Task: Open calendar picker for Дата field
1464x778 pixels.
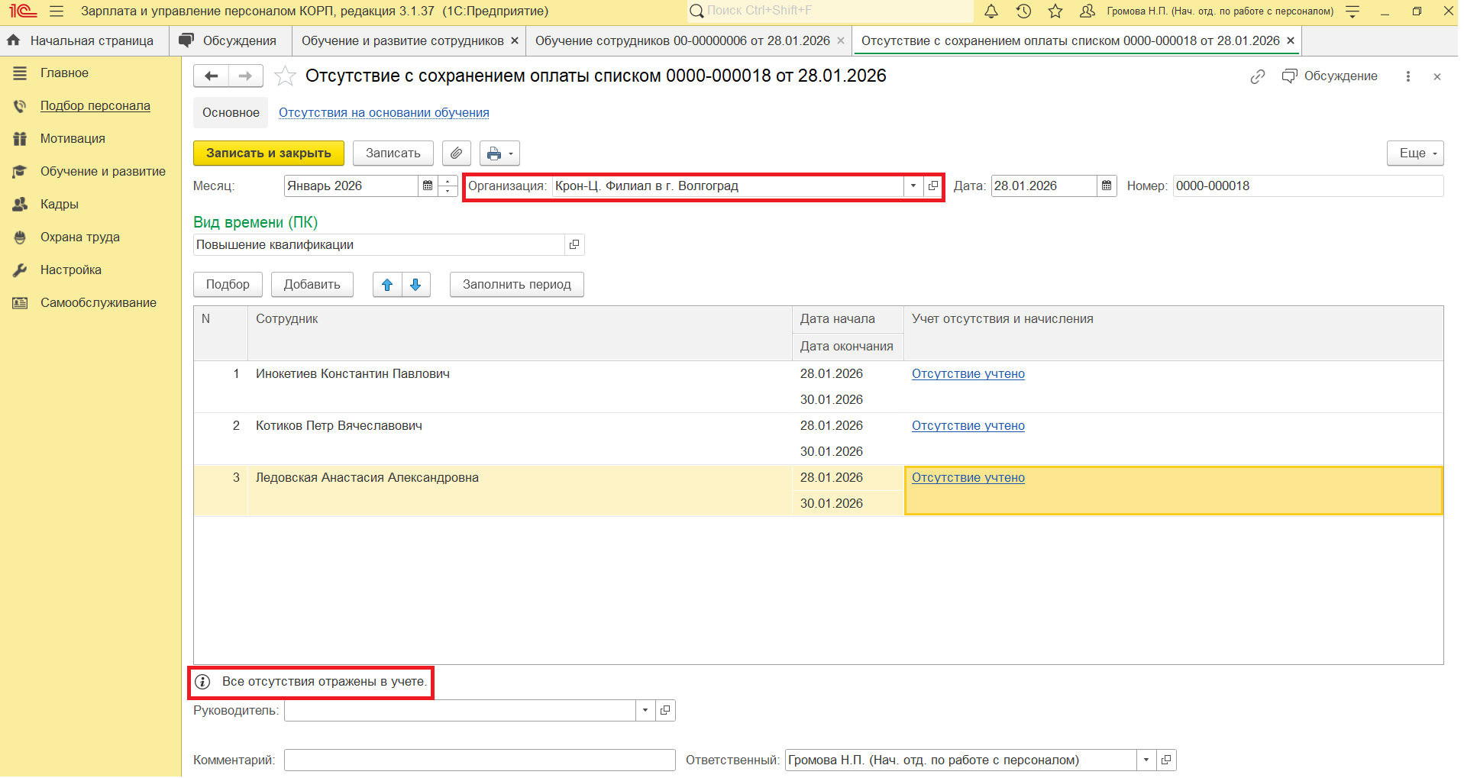Action: (x=1107, y=186)
